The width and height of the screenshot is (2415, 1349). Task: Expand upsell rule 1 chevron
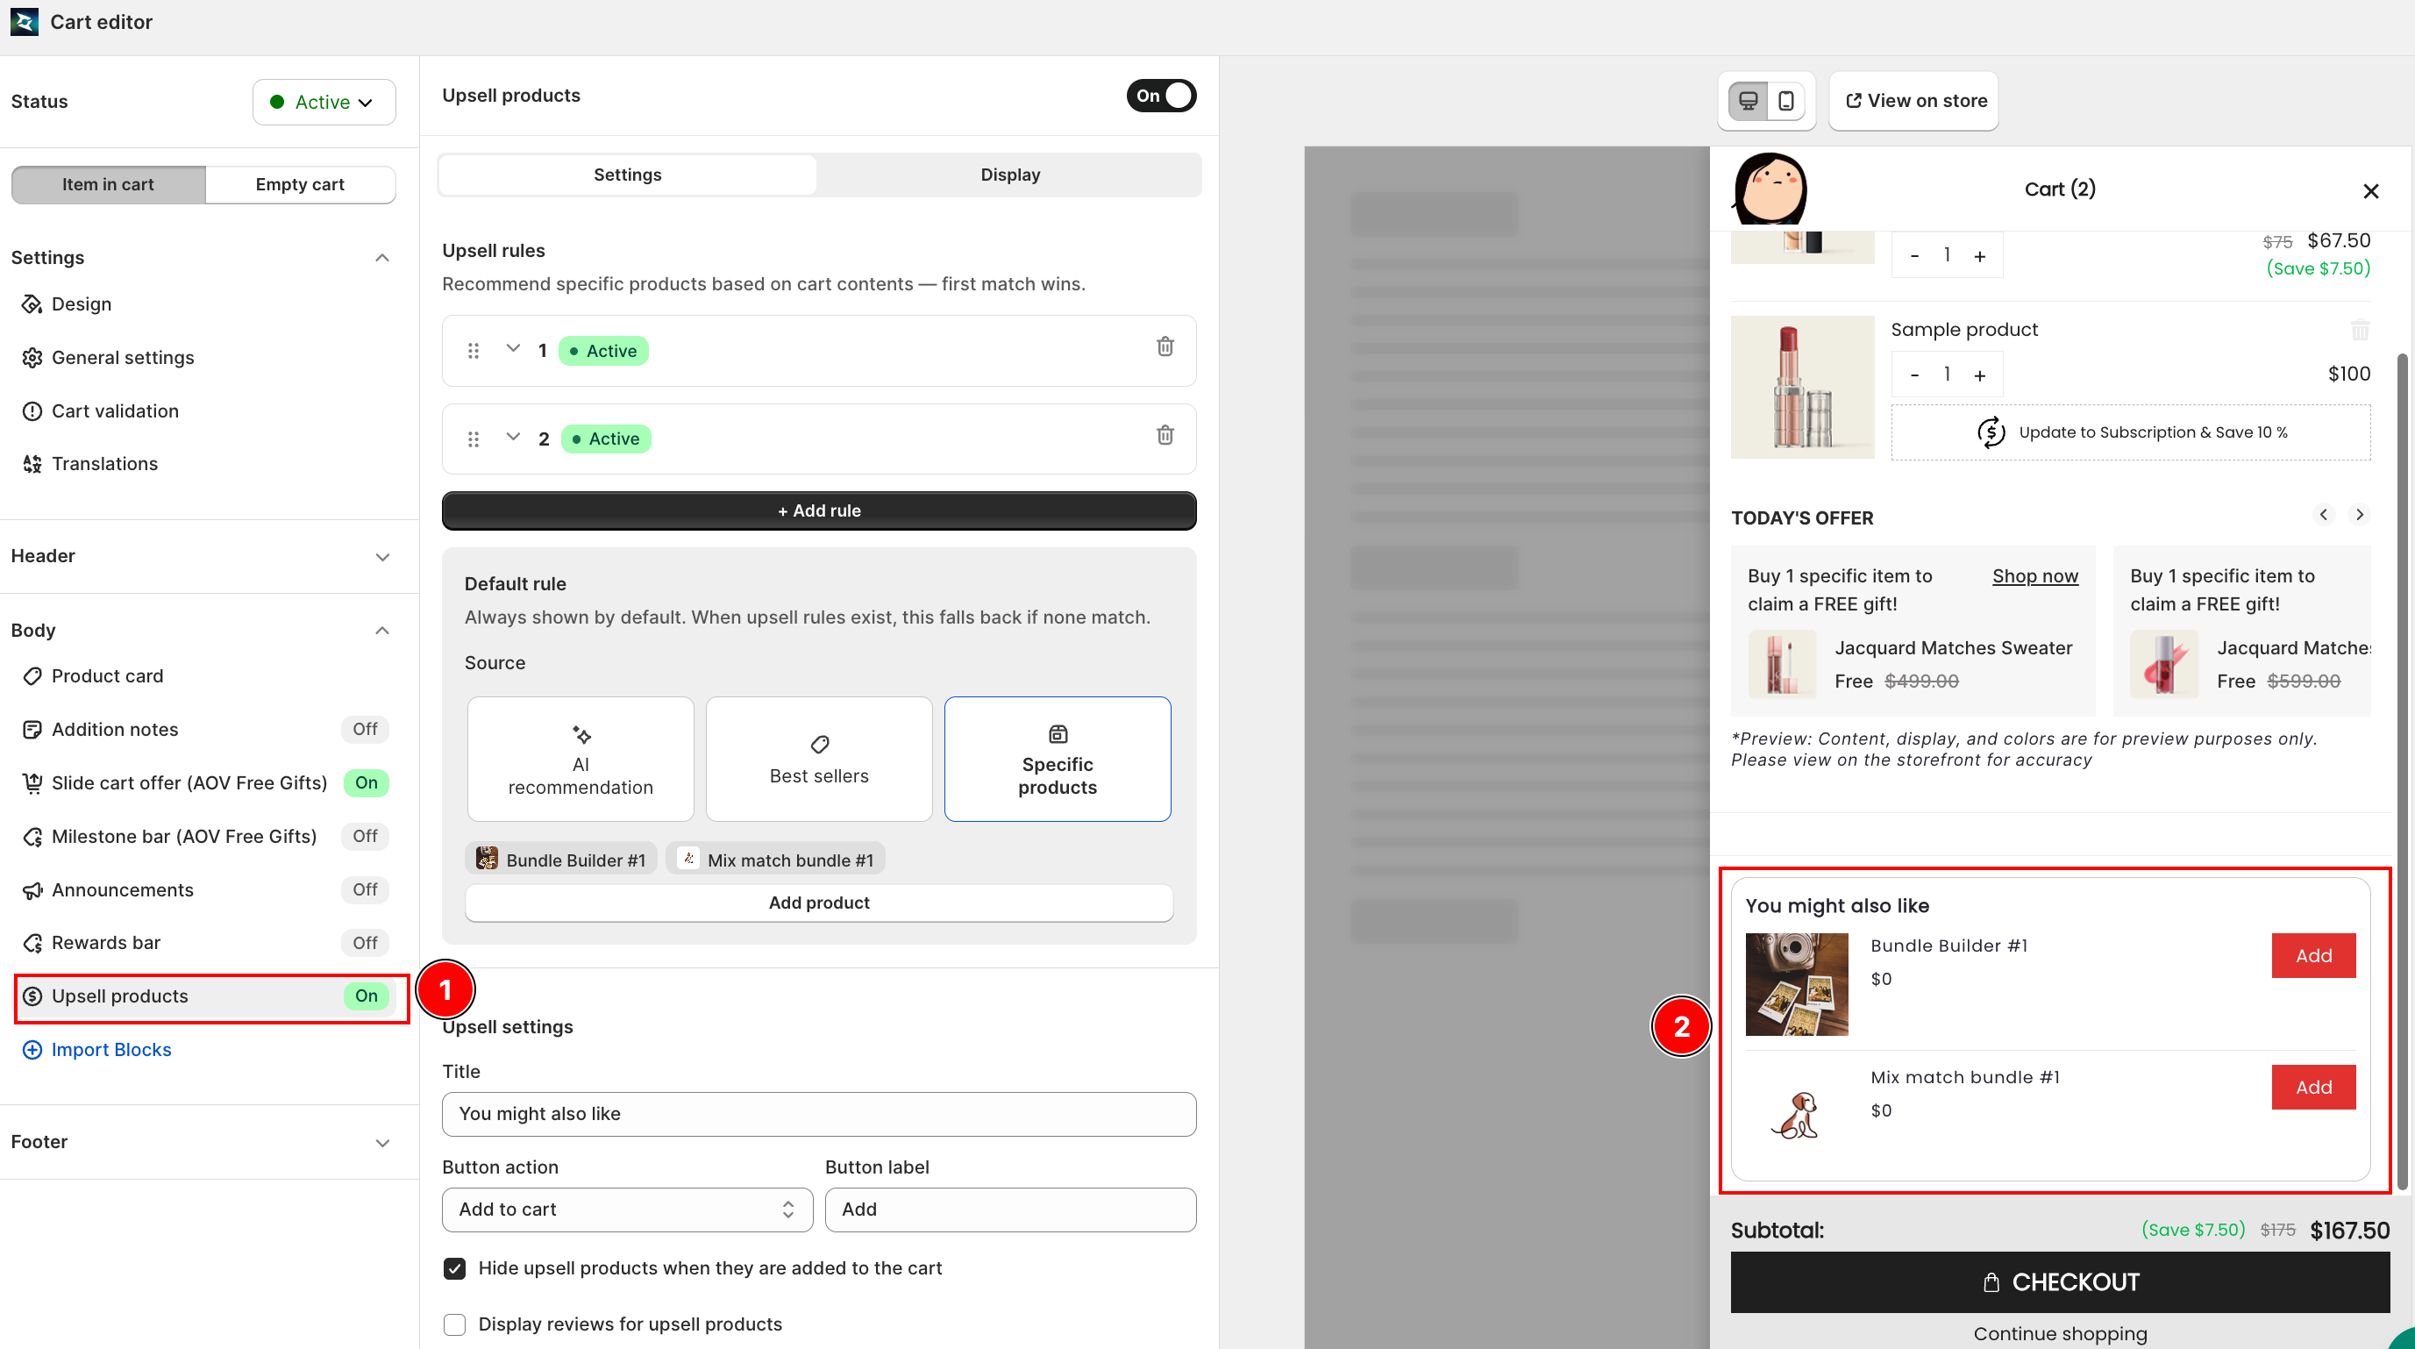pos(513,349)
